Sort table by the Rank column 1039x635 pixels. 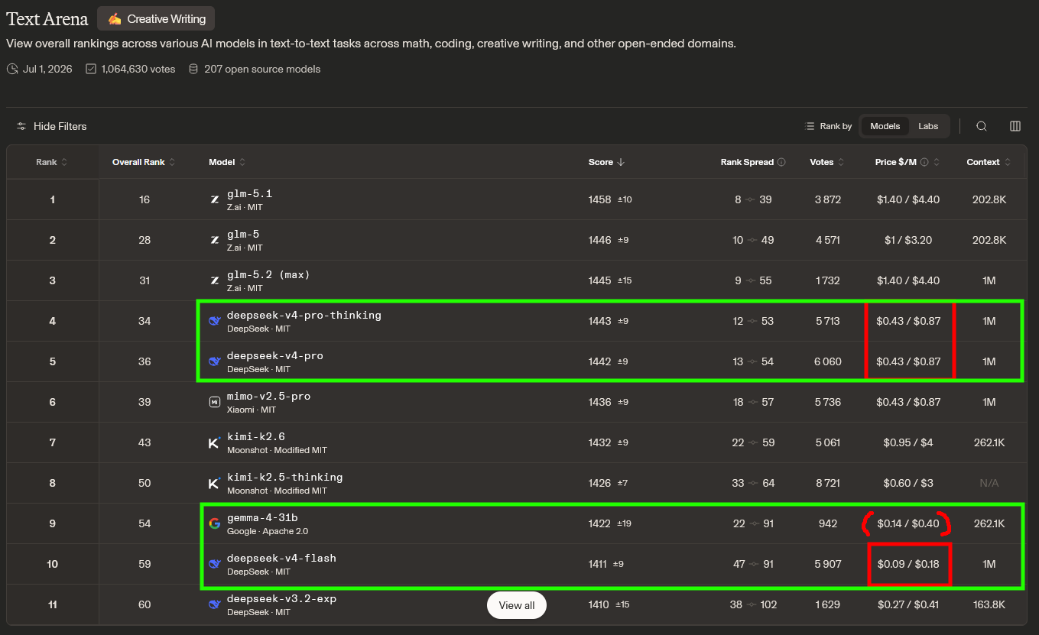pyautogui.click(x=52, y=162)
